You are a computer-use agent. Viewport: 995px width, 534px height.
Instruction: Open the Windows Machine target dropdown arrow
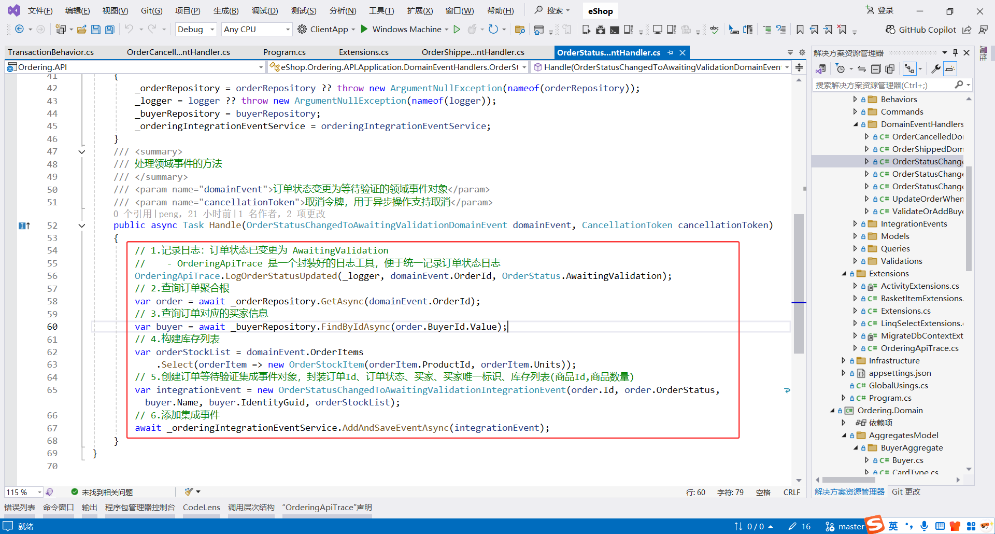[447, 30]
